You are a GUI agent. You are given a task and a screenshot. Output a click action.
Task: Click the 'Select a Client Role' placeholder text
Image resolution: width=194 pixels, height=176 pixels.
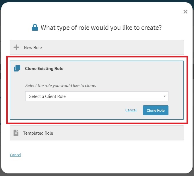point(47,96)
